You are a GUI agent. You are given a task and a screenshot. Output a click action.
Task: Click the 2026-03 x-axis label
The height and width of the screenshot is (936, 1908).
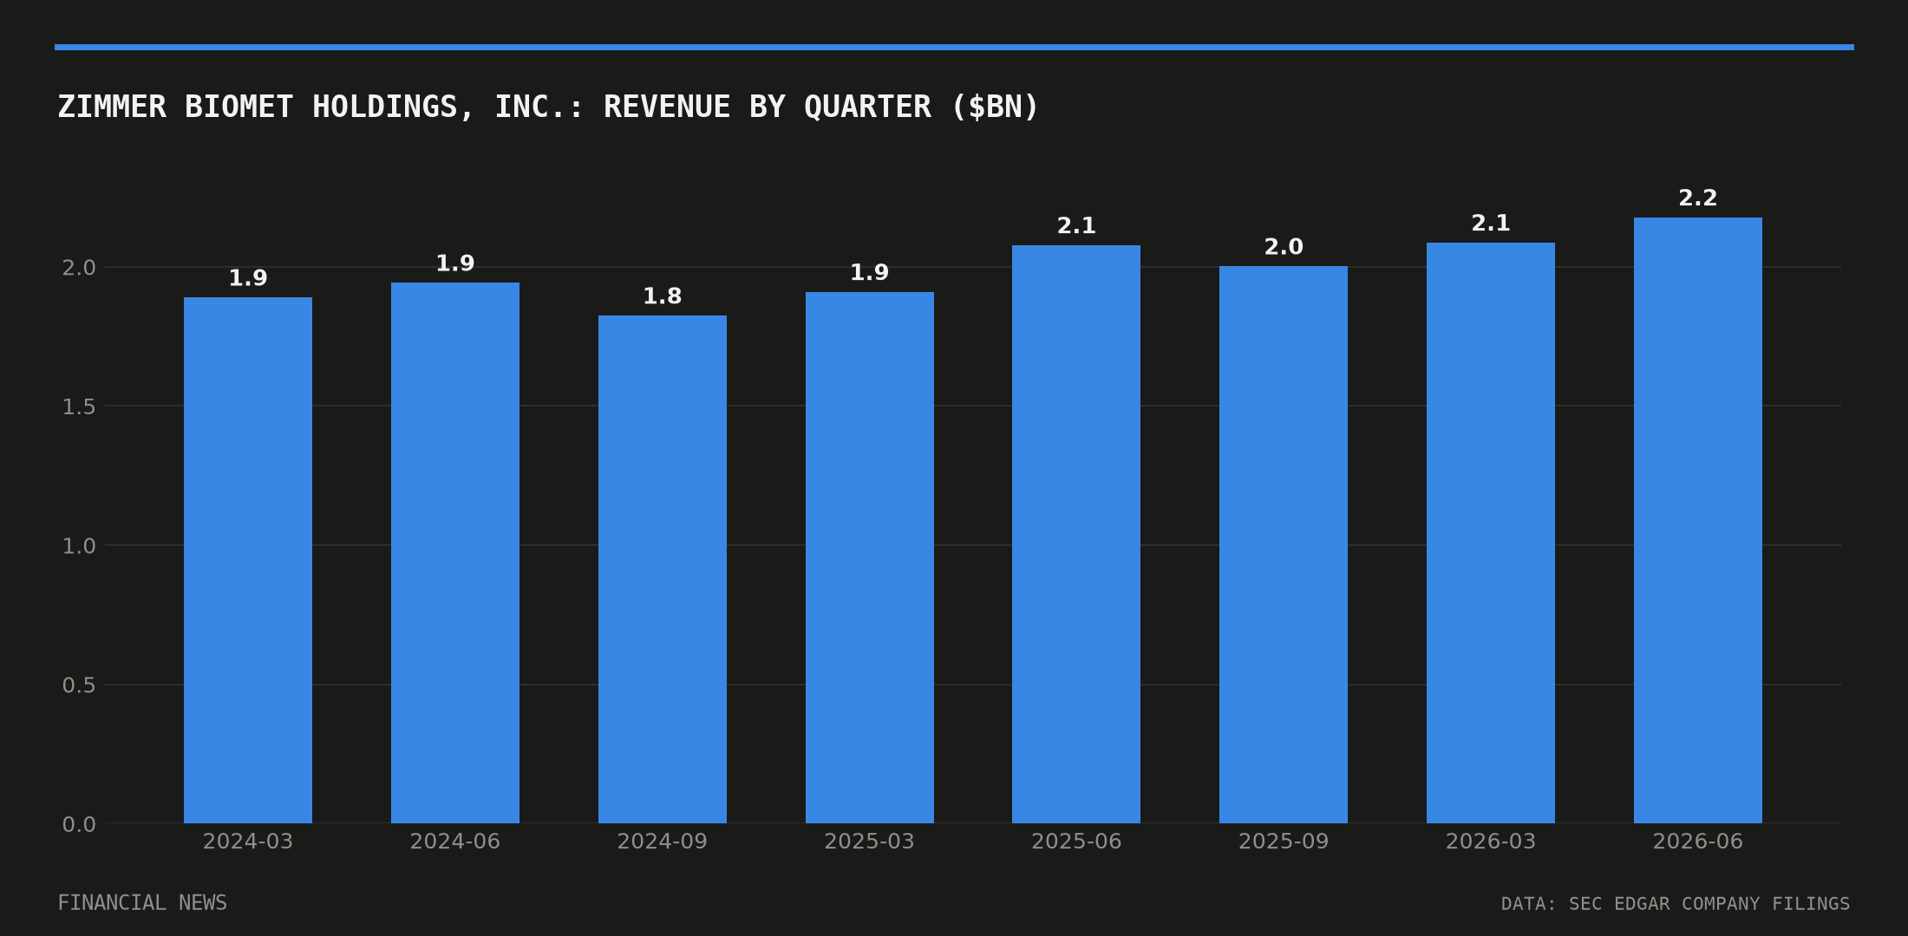(x=1491, y=842)
